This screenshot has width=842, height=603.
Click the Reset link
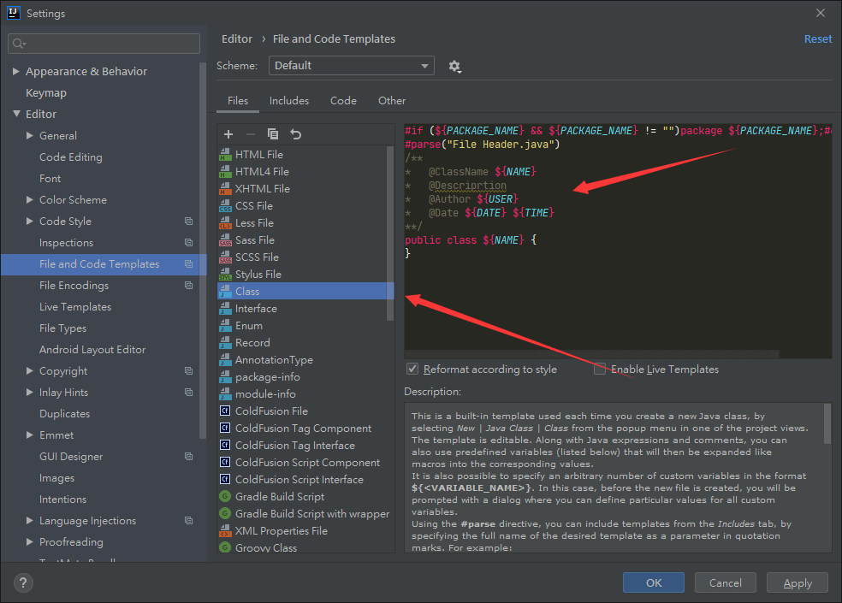[x=817, y=39]
